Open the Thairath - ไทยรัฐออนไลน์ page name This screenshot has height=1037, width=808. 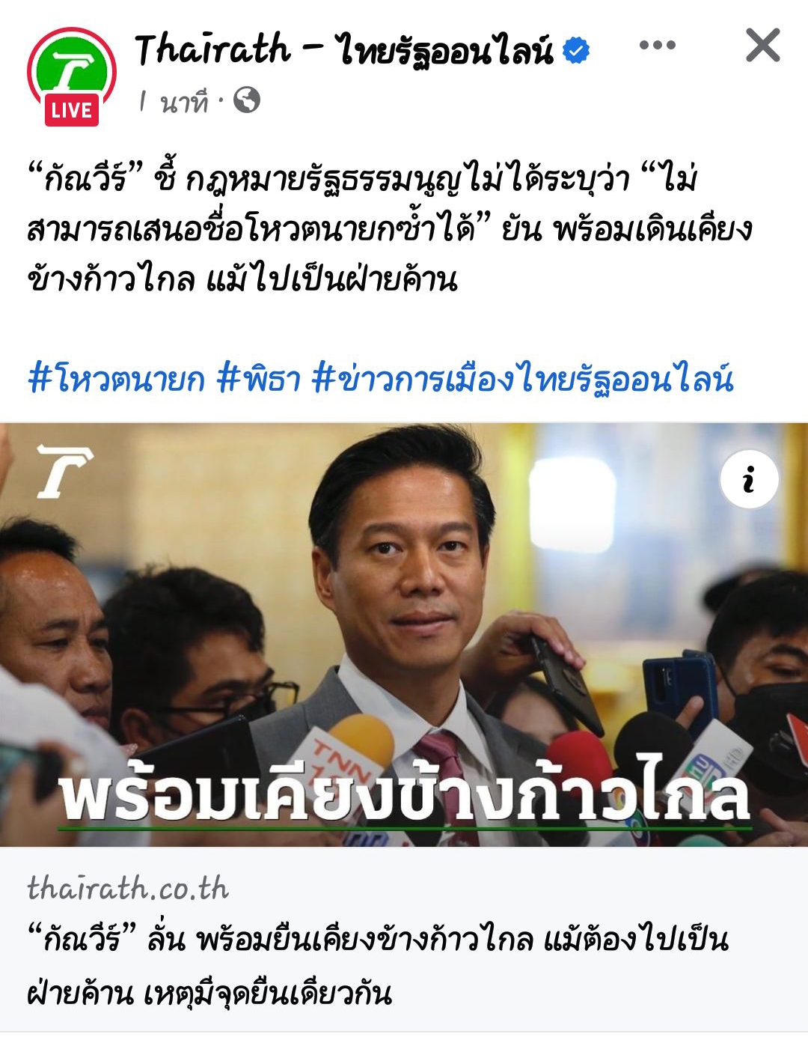pyautogui.click(x=345, y=50)
